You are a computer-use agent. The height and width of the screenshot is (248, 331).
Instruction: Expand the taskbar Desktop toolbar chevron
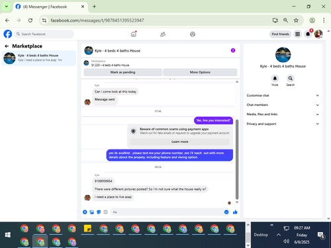(272, 225)
